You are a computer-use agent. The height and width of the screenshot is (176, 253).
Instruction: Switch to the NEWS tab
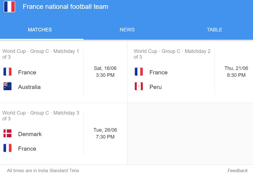pos(127,30)
